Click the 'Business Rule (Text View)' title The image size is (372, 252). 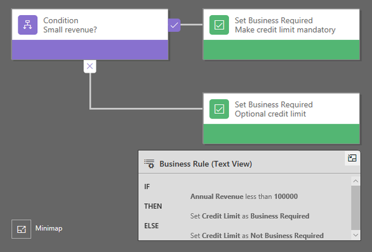tap(205, 164)
